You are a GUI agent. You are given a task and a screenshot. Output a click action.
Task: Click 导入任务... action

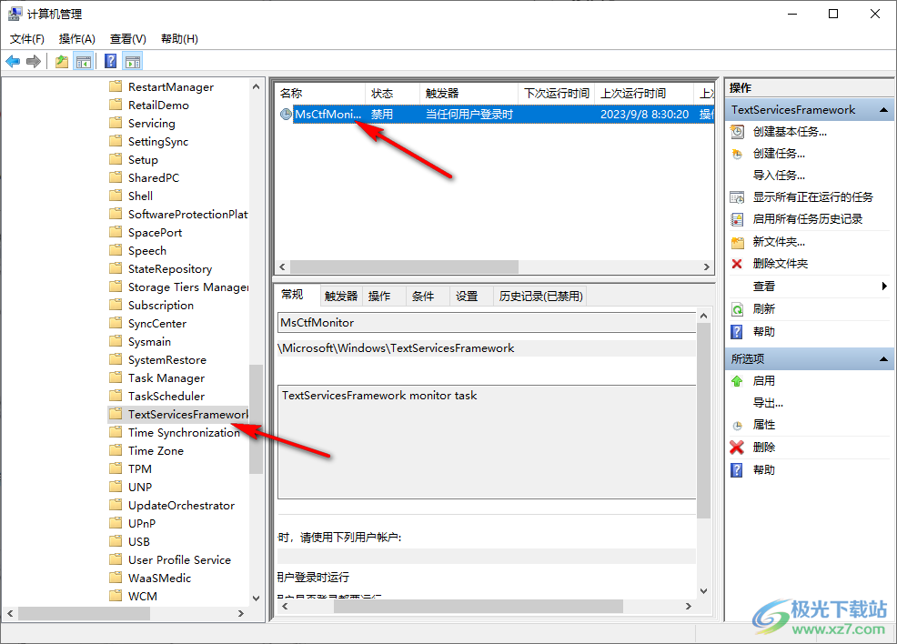click(779, 176)
